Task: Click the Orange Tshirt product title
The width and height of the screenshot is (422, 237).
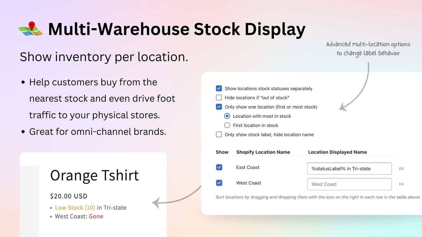Action: (94, 175)
